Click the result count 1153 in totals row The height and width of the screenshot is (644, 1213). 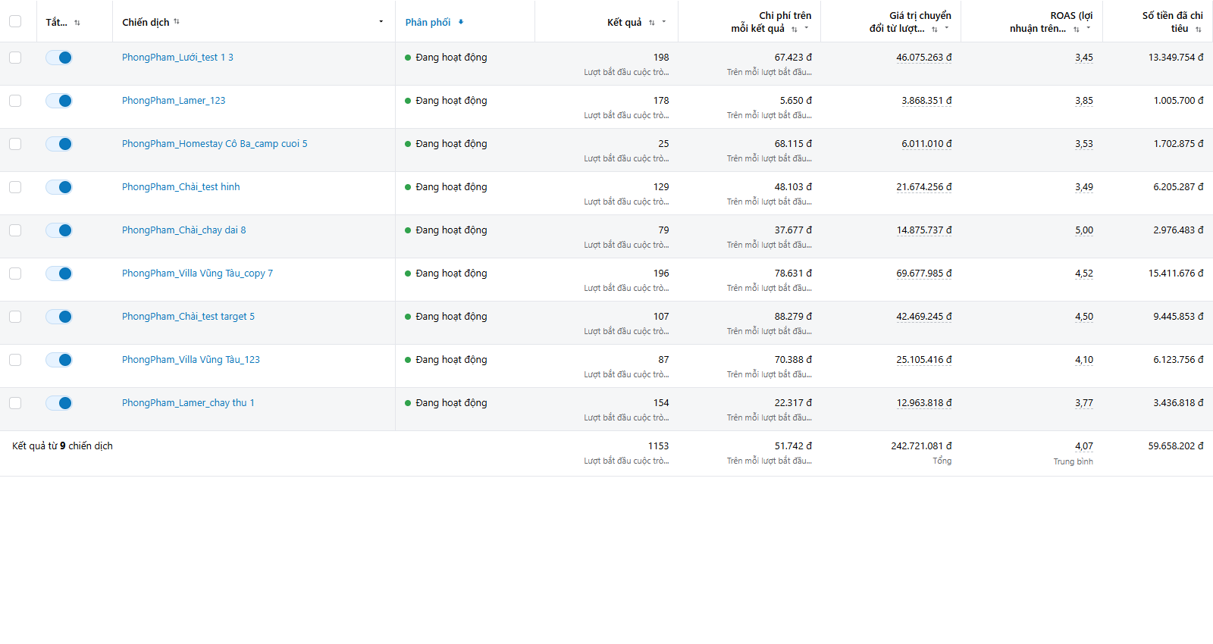point(659,446)
